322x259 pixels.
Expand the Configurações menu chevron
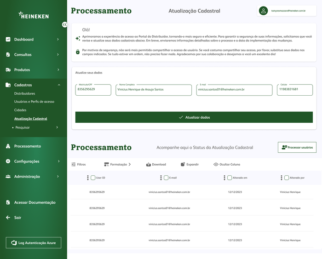[x=58, y=161]
